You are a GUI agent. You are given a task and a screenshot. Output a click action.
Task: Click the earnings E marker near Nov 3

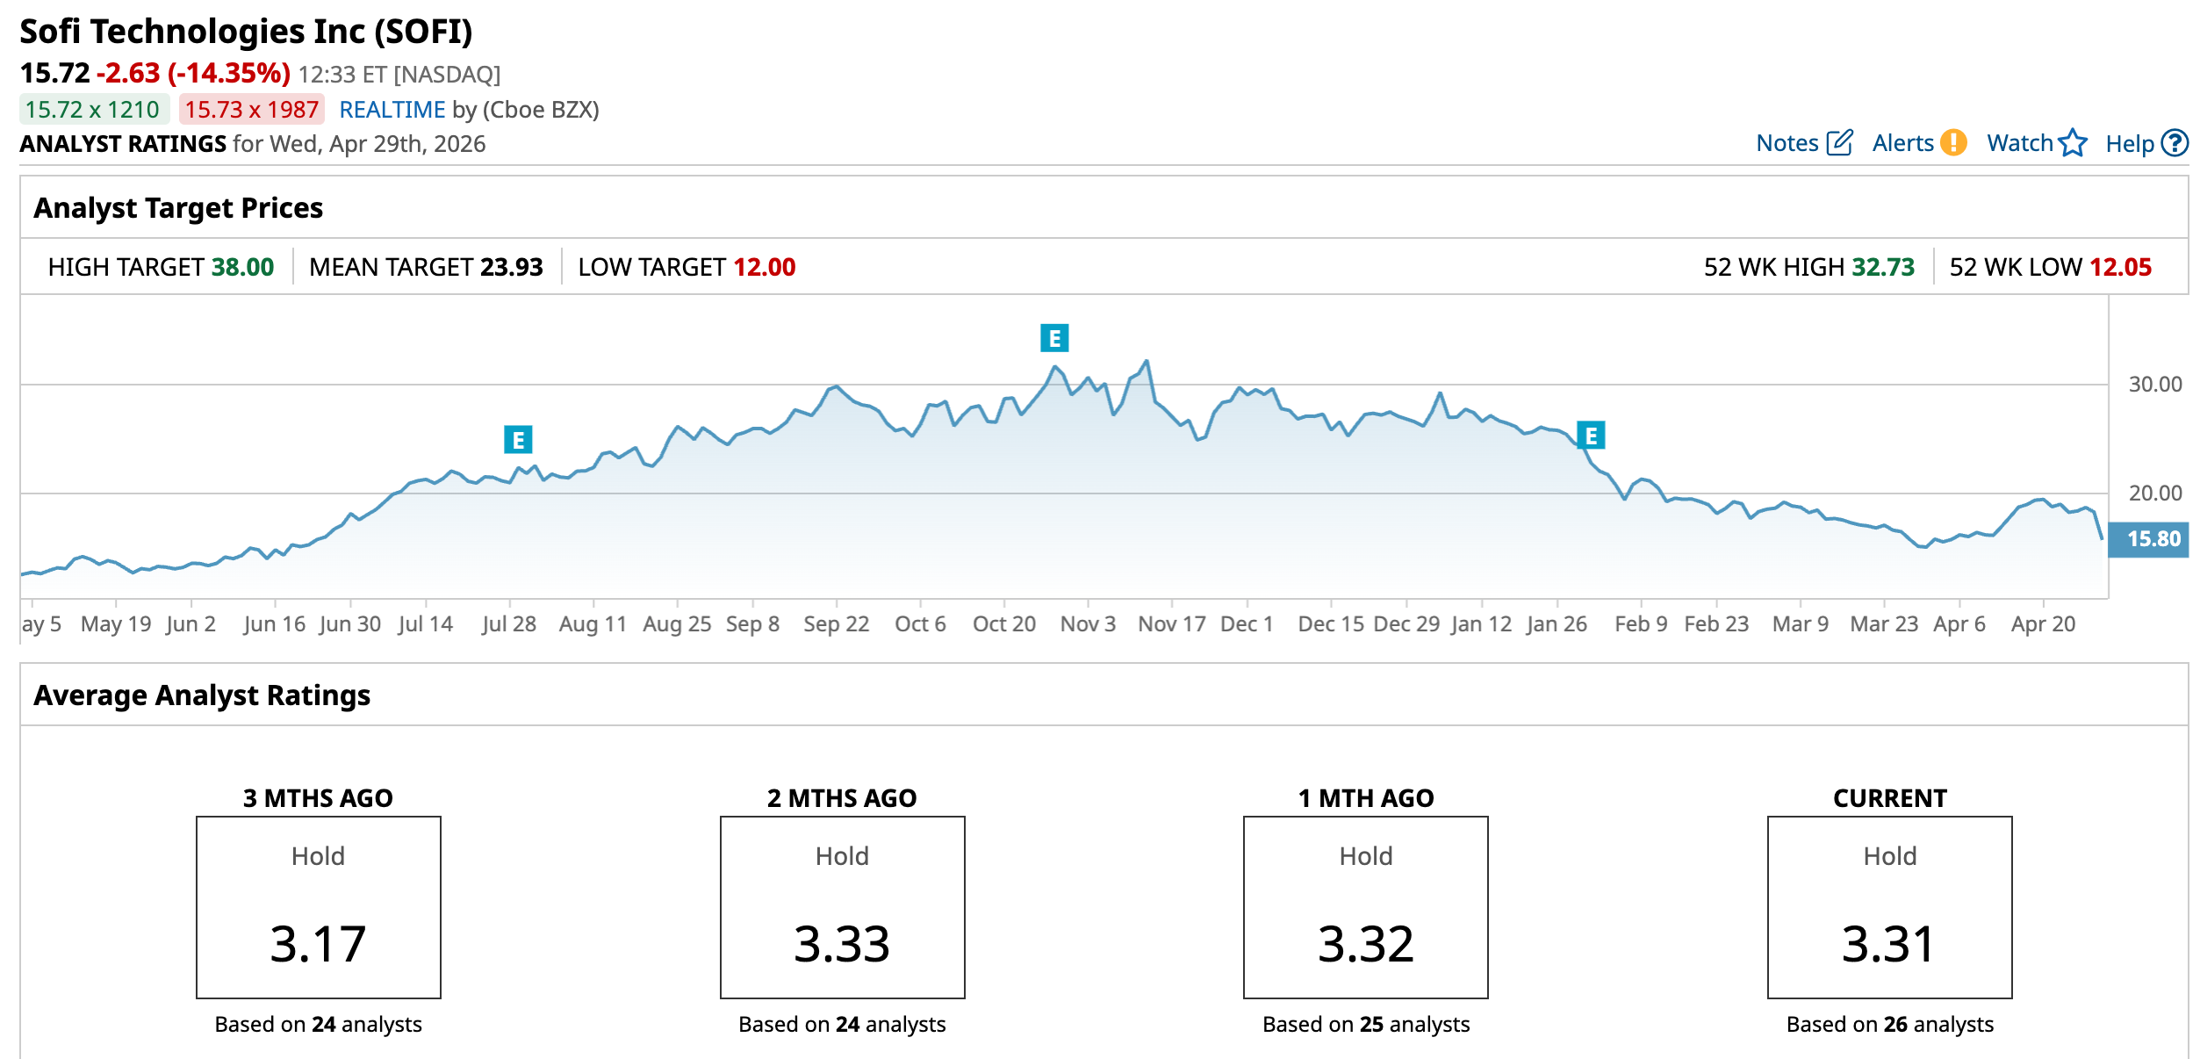1054,337
